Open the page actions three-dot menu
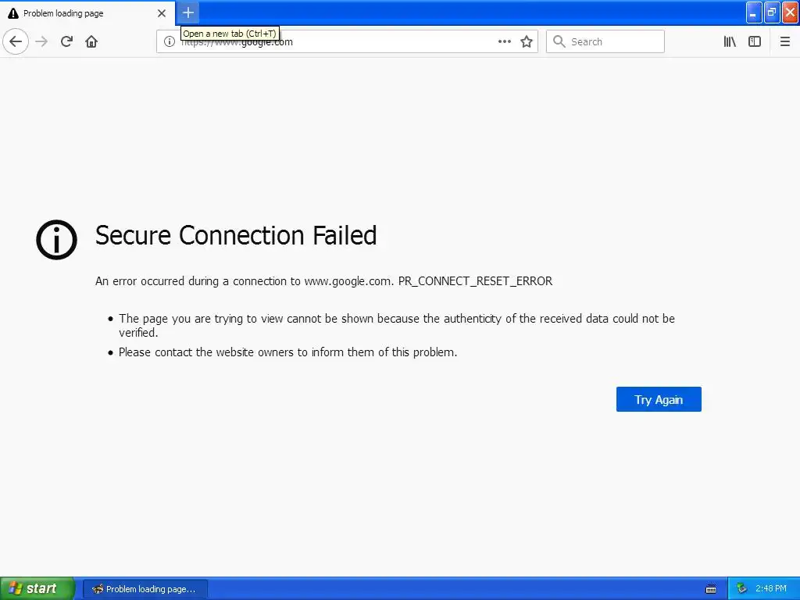The image size is (800, 600). 505,41
